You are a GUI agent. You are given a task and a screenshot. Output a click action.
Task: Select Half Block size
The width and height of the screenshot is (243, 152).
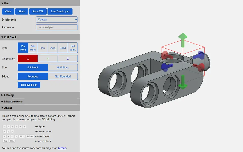pyautogui.click(x=63, y=67)
